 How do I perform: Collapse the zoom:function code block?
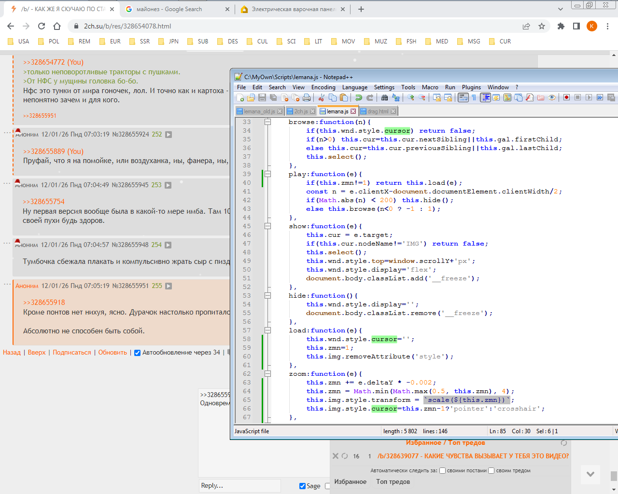tap(267, 374)
